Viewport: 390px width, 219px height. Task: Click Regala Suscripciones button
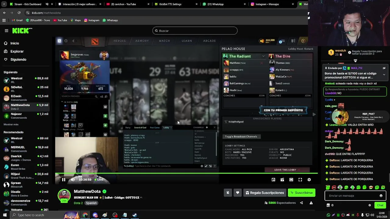point(265,193)
